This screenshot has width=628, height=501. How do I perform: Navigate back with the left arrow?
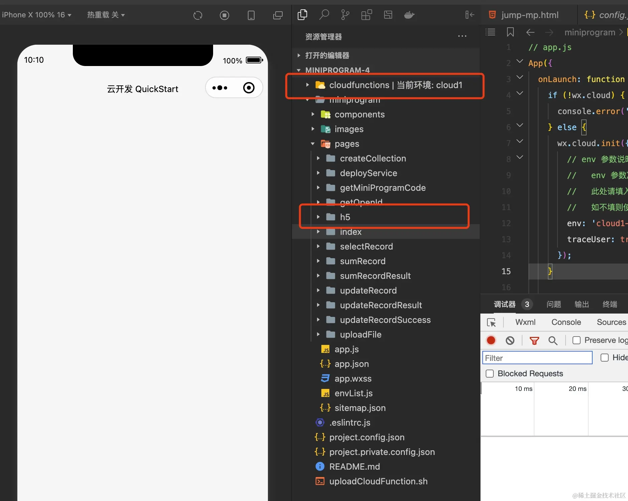point(530,32)
